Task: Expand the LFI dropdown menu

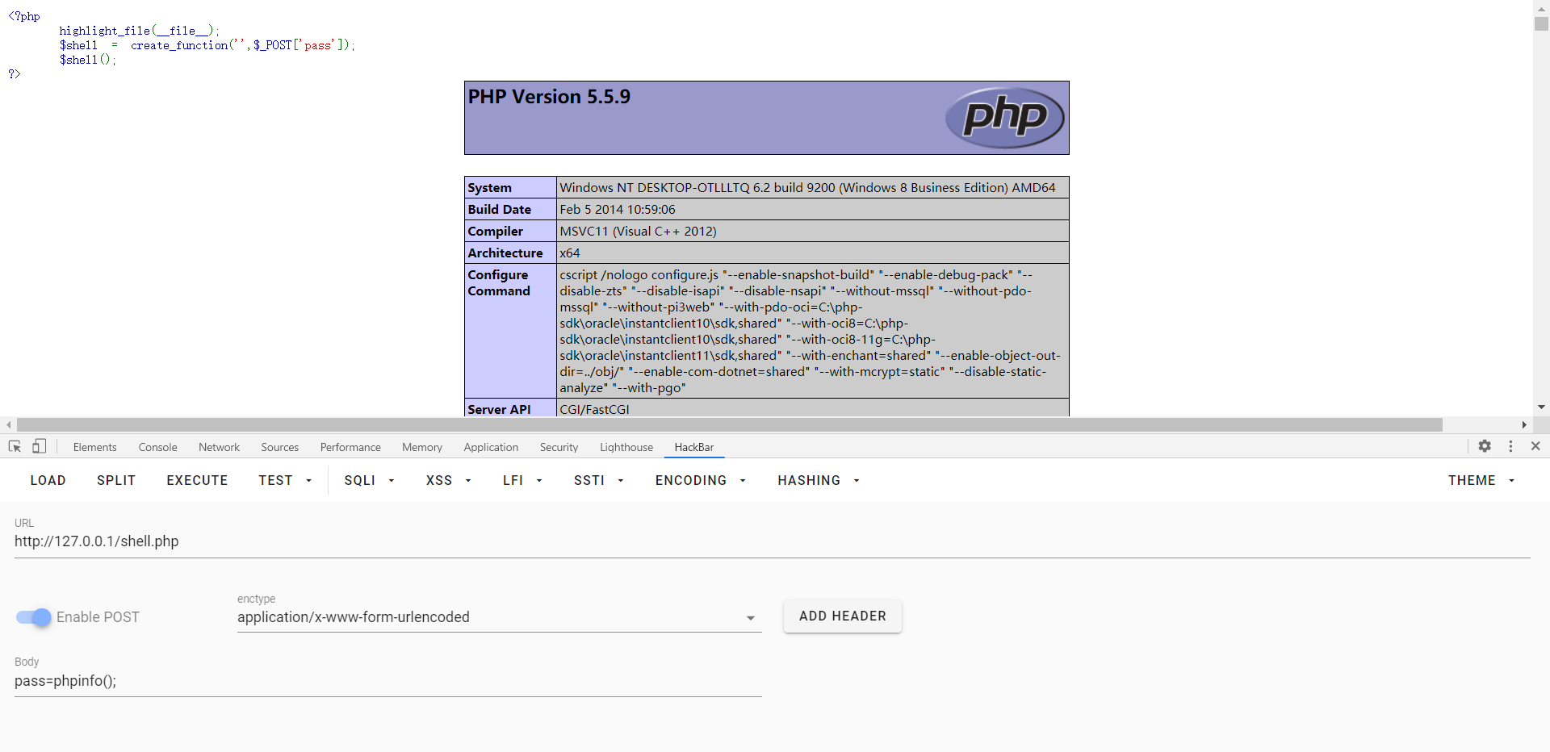Action: coord(522,480)
